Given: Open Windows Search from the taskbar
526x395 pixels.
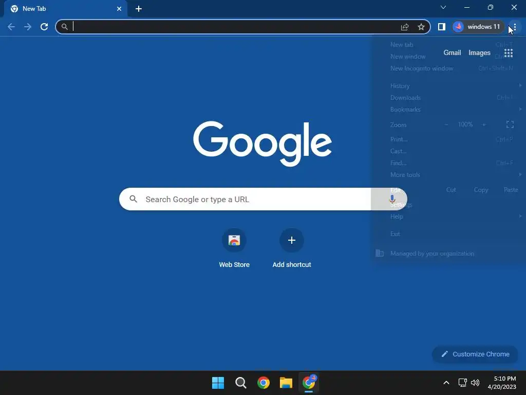Looking at the screenshot, I should [x=240, y=383].
